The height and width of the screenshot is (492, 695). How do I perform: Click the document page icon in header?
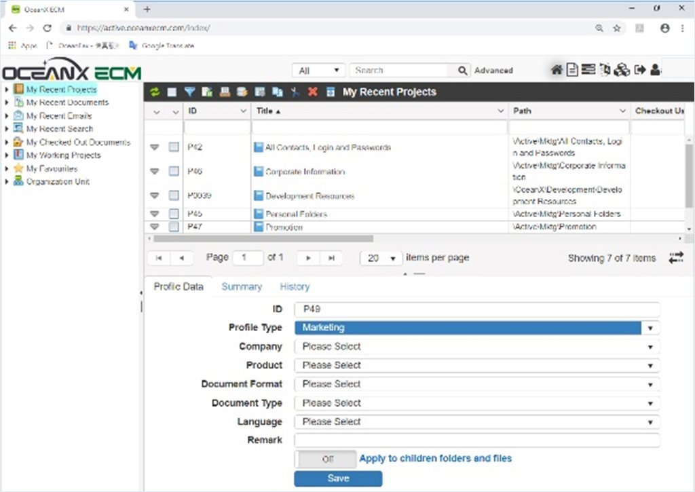[572, 70]
